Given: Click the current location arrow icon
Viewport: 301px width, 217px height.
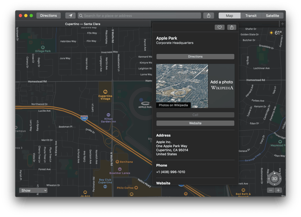Looking at the screenshot, I should click(x=70, y=15).
